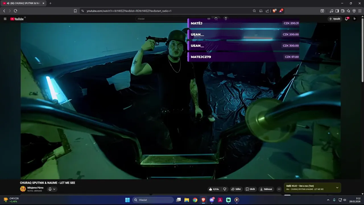Close the CHURAQ SPUTNIK YouTube tab
Image resolution: width=364 pixels, height=205 pixels.
point(43,3)
